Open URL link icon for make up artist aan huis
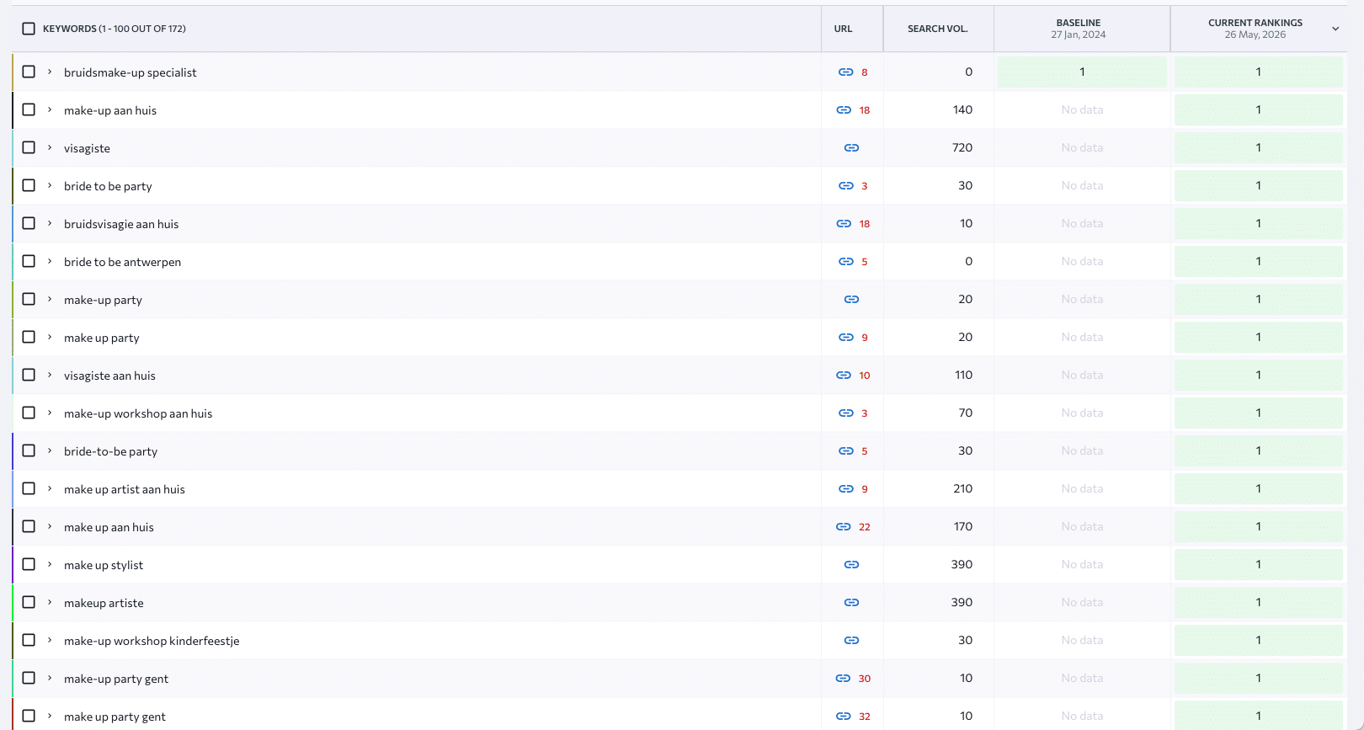The image size is (1364, 730). [845, 489]
